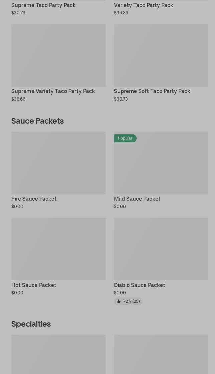This screenshot has width=215, height=374.
Task: Click the thumbs-up icon under Diablo Sauce Packet
Action: point(119,301)
